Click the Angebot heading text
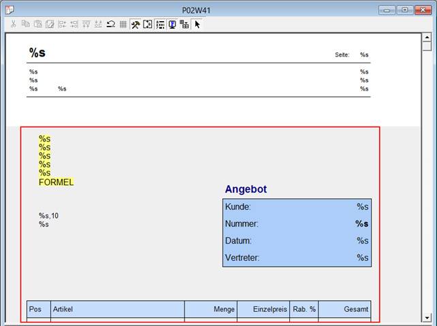437x326 pixels. (x=246, y=189)
